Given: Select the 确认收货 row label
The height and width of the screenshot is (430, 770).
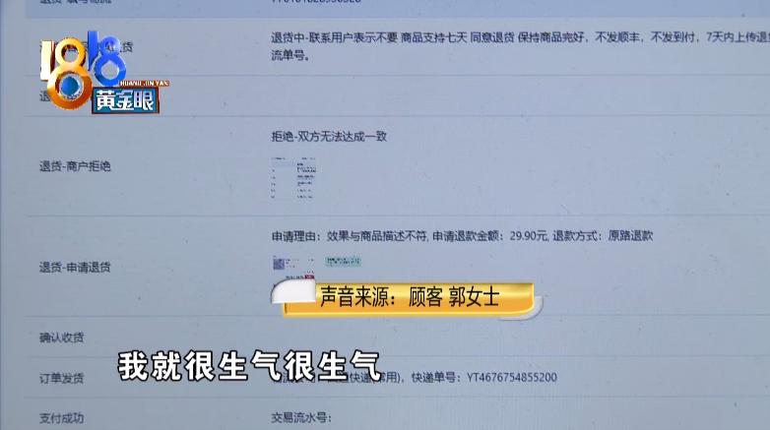Looking at the screenshot, I should point(62,338).
